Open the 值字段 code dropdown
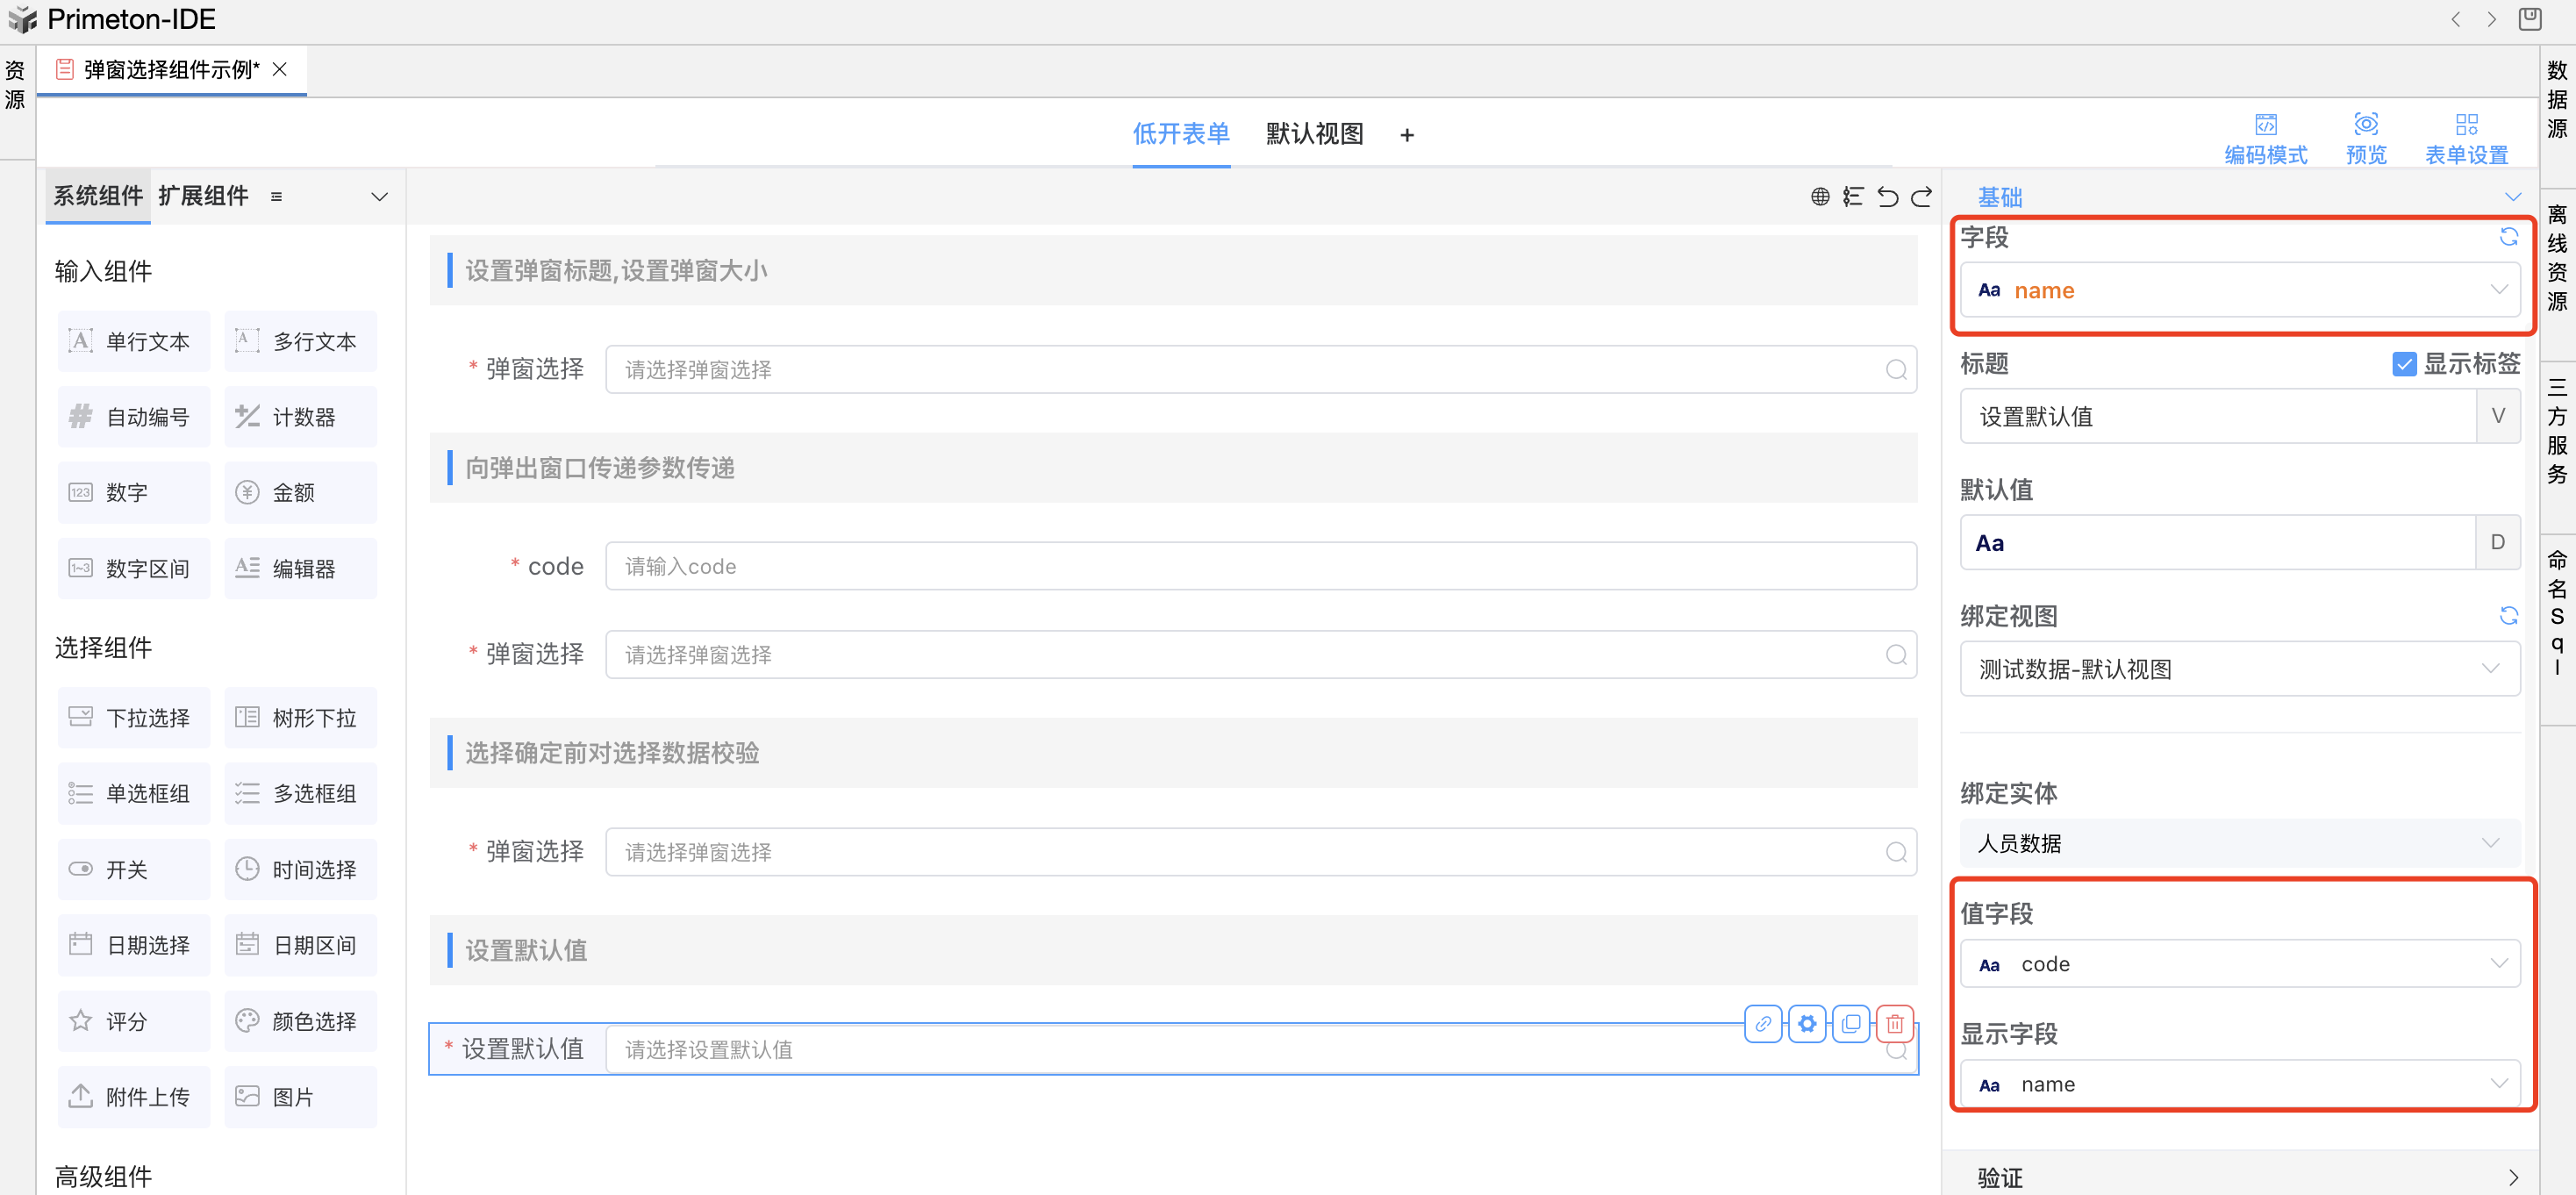Screen dimensions: 2576x1195 2239,964
